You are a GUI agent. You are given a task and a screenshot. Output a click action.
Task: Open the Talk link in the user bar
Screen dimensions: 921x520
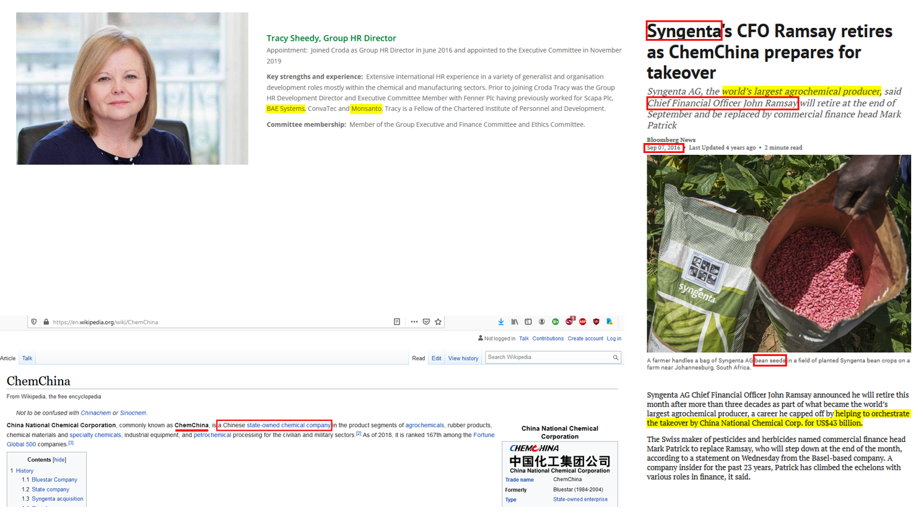524,339
